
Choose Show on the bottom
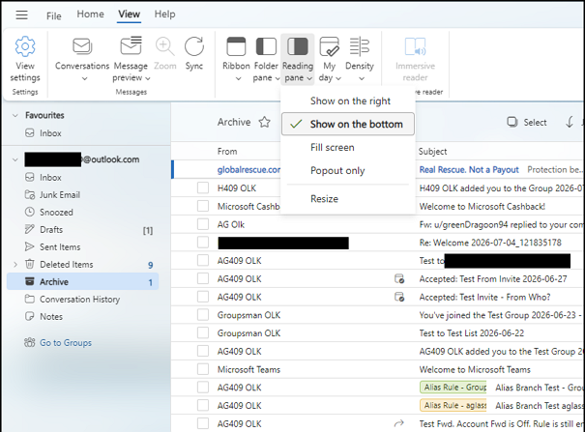coord(348,124)
